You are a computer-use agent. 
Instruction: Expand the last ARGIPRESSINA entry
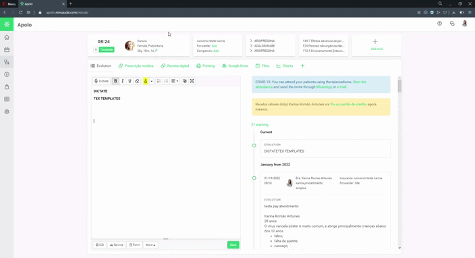click(x=262, y=51)
